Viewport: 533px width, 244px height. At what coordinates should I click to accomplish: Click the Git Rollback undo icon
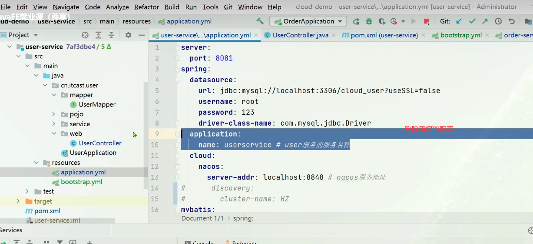click(x=511, y=21)
